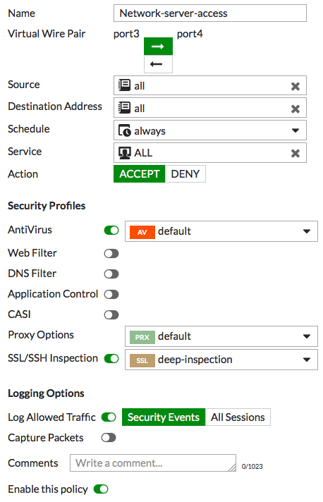
Task: Click the tan SSL profile badge
Action: [142, 360]
